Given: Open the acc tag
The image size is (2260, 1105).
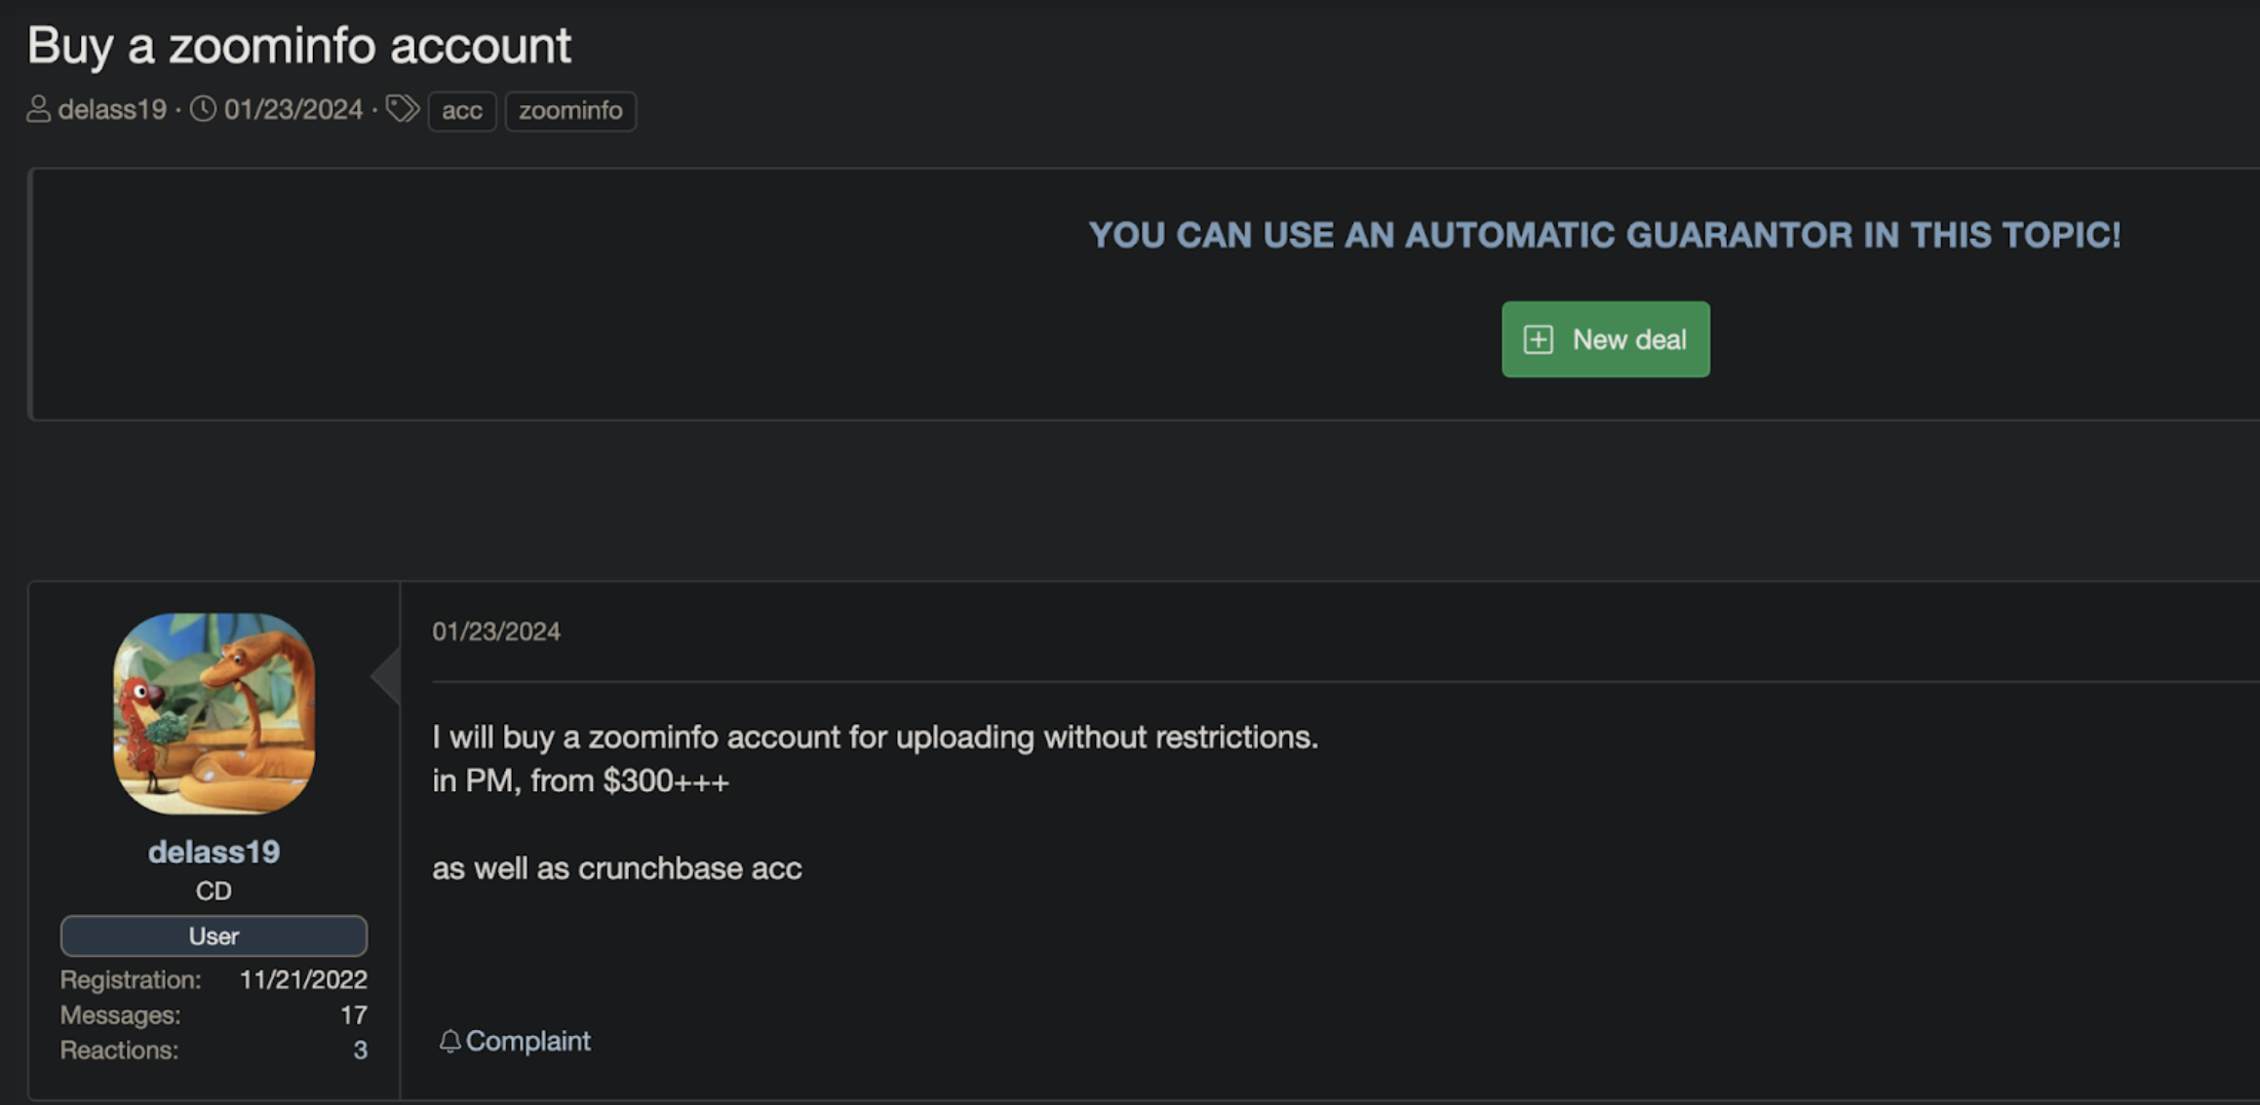Looking at the screenshot, I should pos(462,110).
